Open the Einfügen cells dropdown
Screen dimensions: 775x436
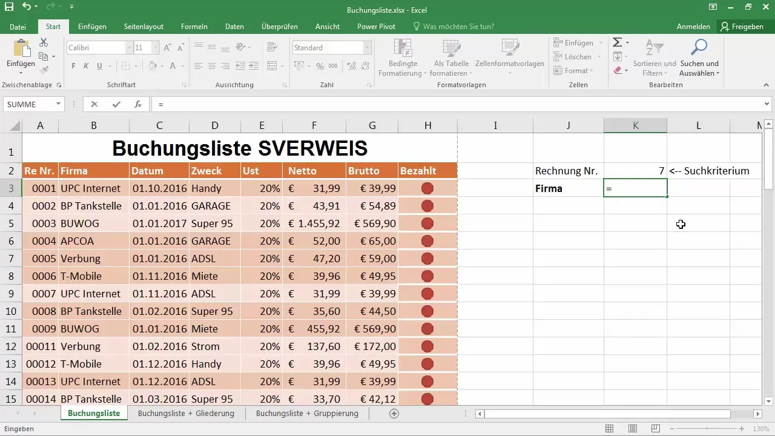click(601, 43)
